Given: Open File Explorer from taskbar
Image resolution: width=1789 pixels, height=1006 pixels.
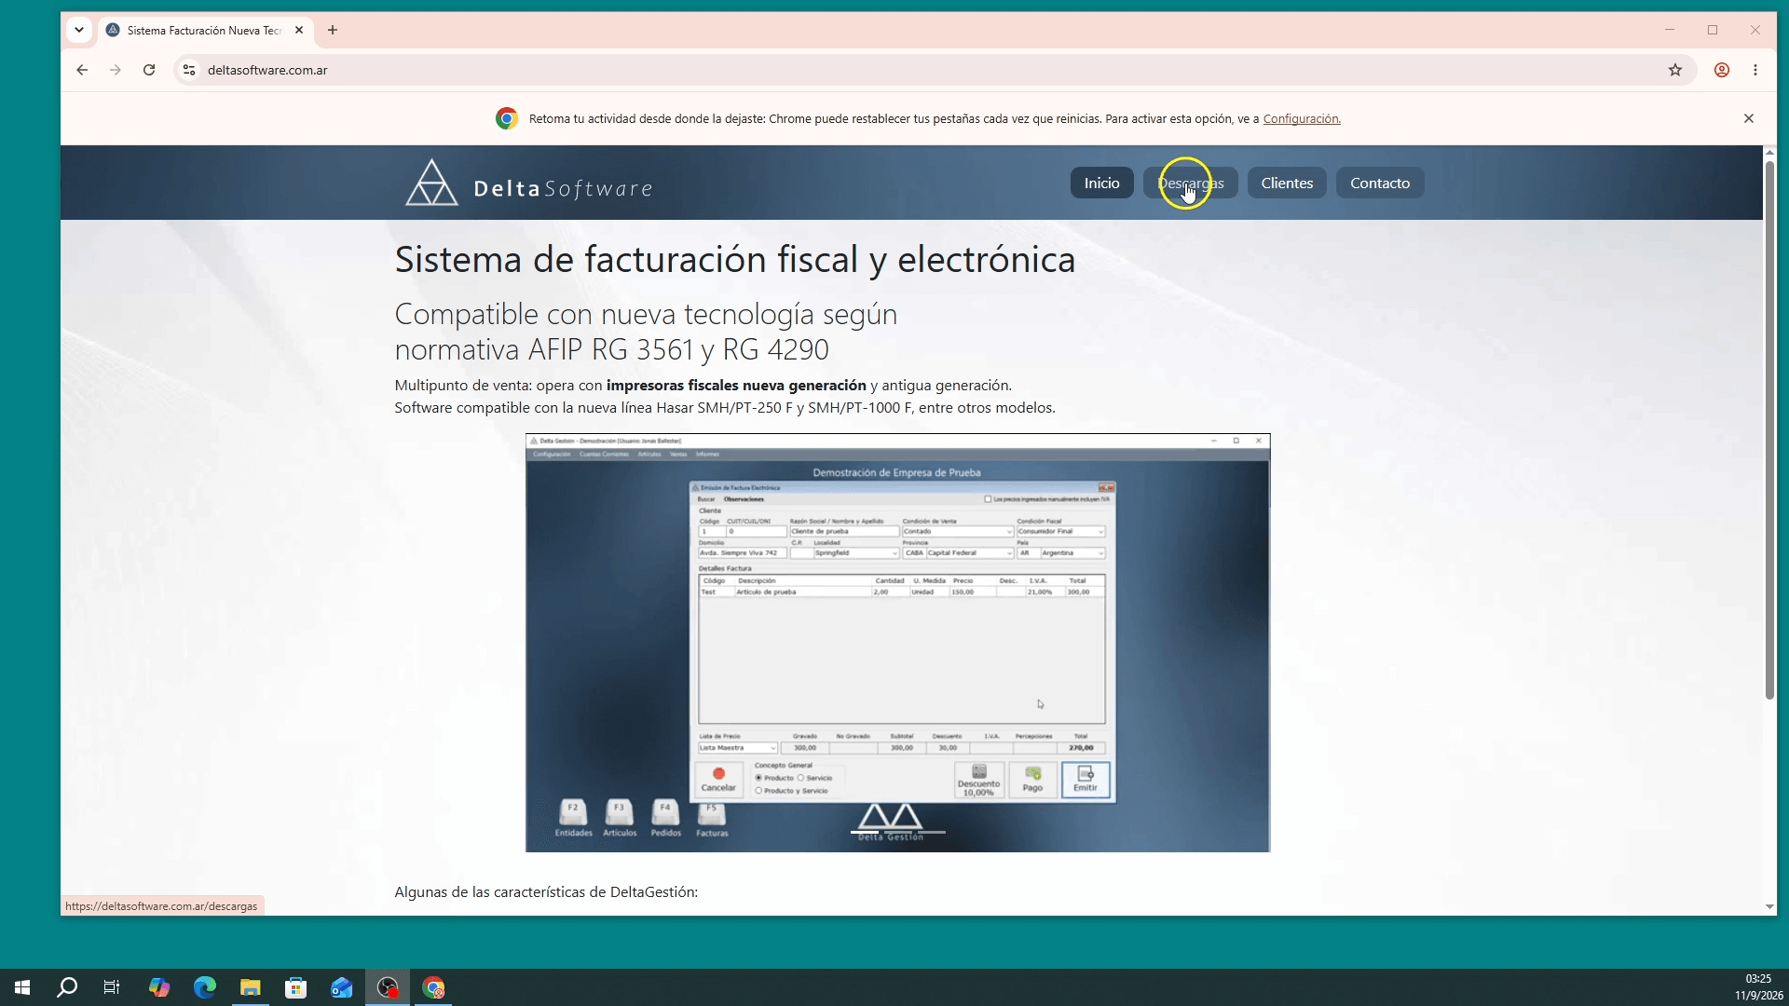Looking at the screenshot, I should click(x=251, y=987).
